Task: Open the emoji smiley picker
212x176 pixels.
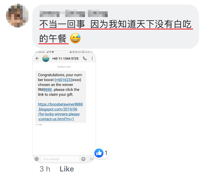Action: pyautogui.click(x=83, y=159)
